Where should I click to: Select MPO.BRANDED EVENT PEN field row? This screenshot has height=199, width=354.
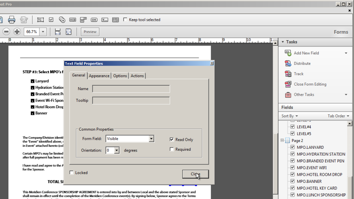[x=320, y=161]
